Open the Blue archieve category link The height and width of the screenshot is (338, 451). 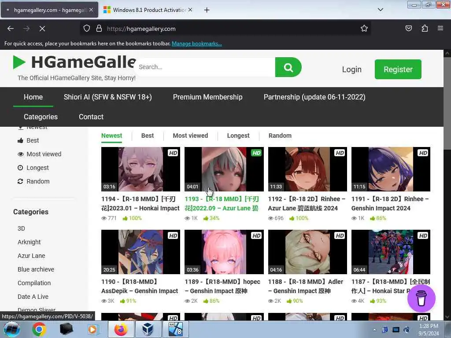(x=36, y=269)
